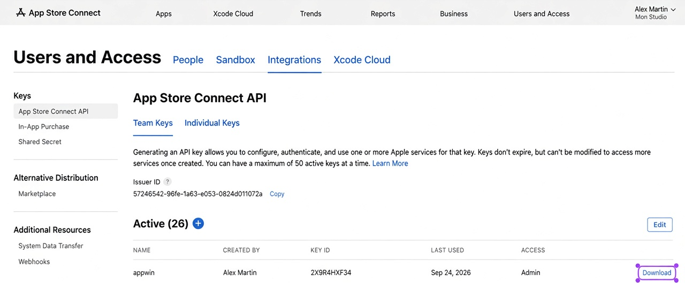The height and width of the screenshot is (283, 685).
Task: Select App Store Connect API in the sidebar
Action: tap(65, 111)
